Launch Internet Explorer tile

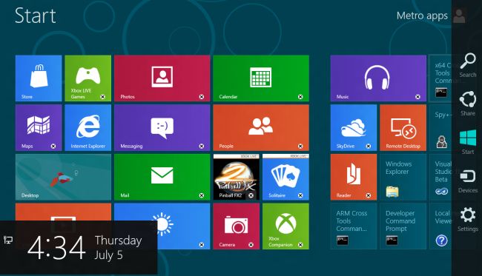[88, 127]
